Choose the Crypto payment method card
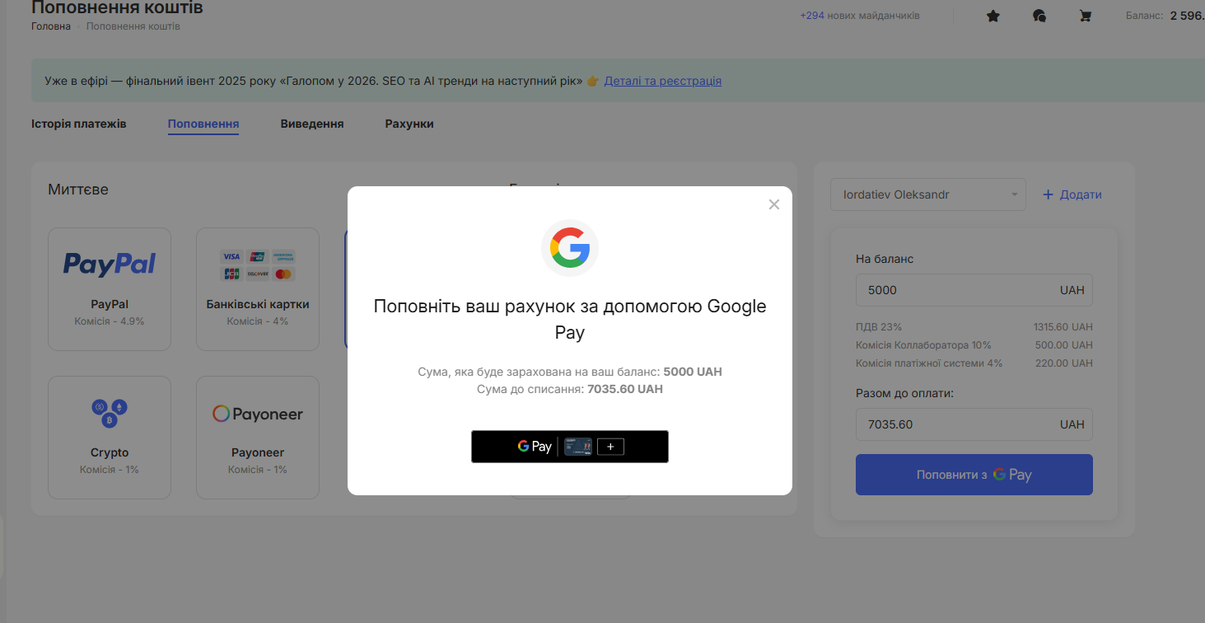Screen dimensions: 1205x623 [110, 438]
